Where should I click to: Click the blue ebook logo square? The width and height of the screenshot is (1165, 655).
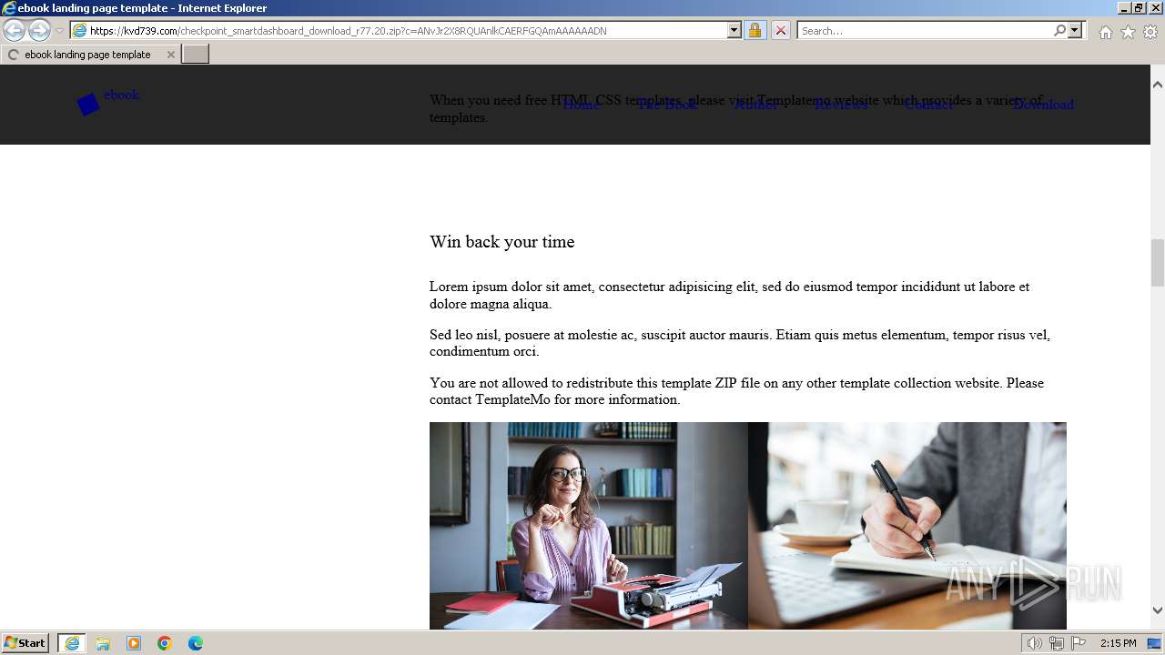88,105
